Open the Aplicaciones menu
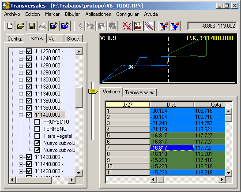Viewport: 241px width, 192px height. 98,14
